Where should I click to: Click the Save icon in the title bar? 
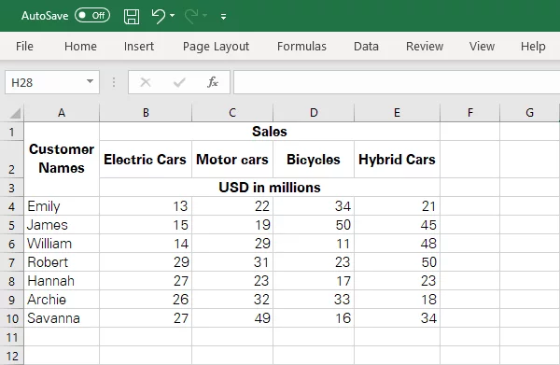(x=132, y=17)
